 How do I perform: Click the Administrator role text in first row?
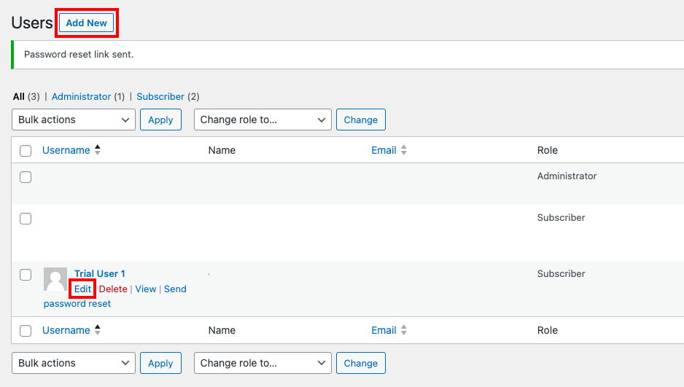coord(567,176)
